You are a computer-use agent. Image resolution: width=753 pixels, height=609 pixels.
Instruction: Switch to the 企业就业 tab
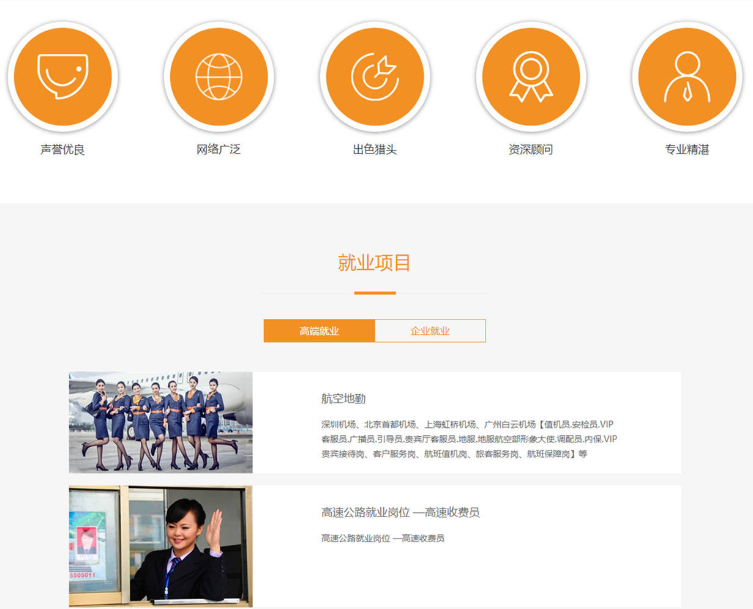click(430, 331)
